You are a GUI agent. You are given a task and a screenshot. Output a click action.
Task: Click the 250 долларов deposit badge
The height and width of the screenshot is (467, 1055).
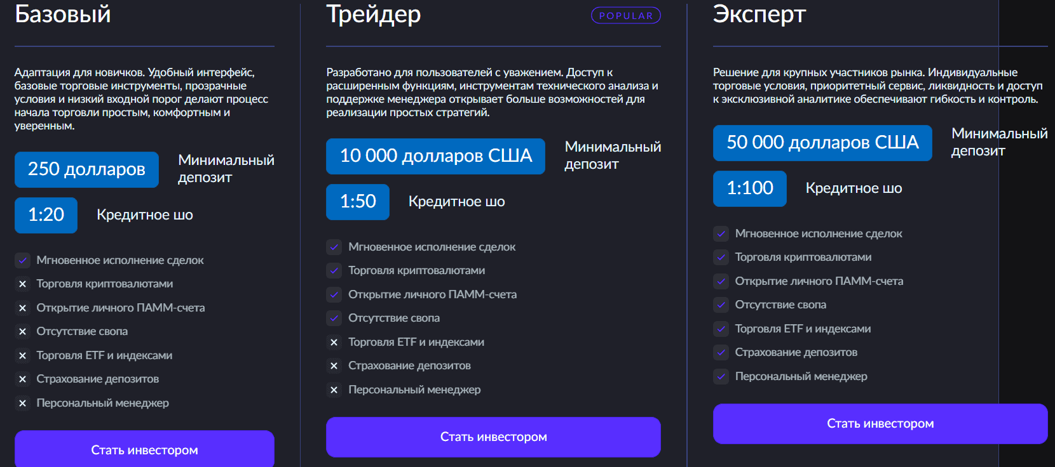pos(86,169)
